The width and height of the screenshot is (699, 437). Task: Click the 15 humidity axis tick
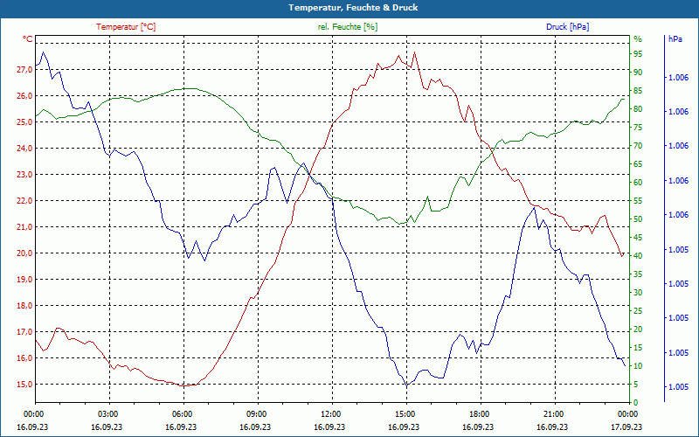tap(638, 348)
